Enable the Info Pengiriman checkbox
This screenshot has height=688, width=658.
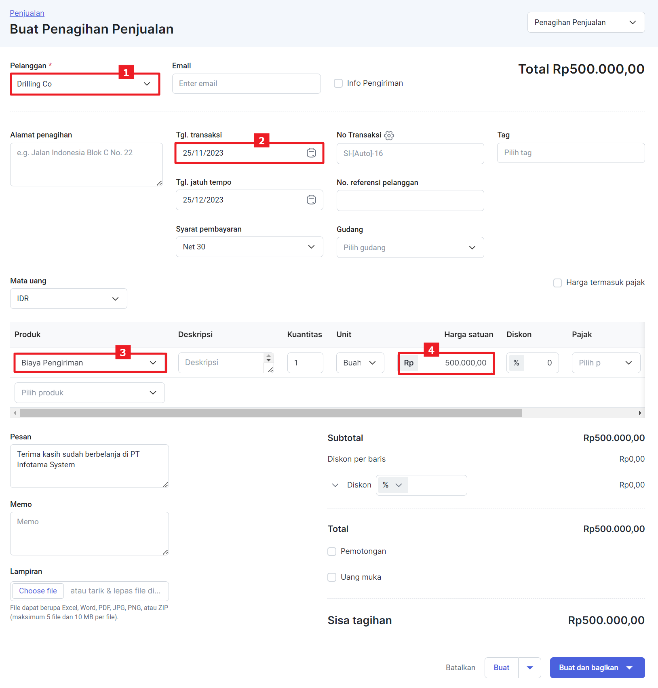(338, 83)
